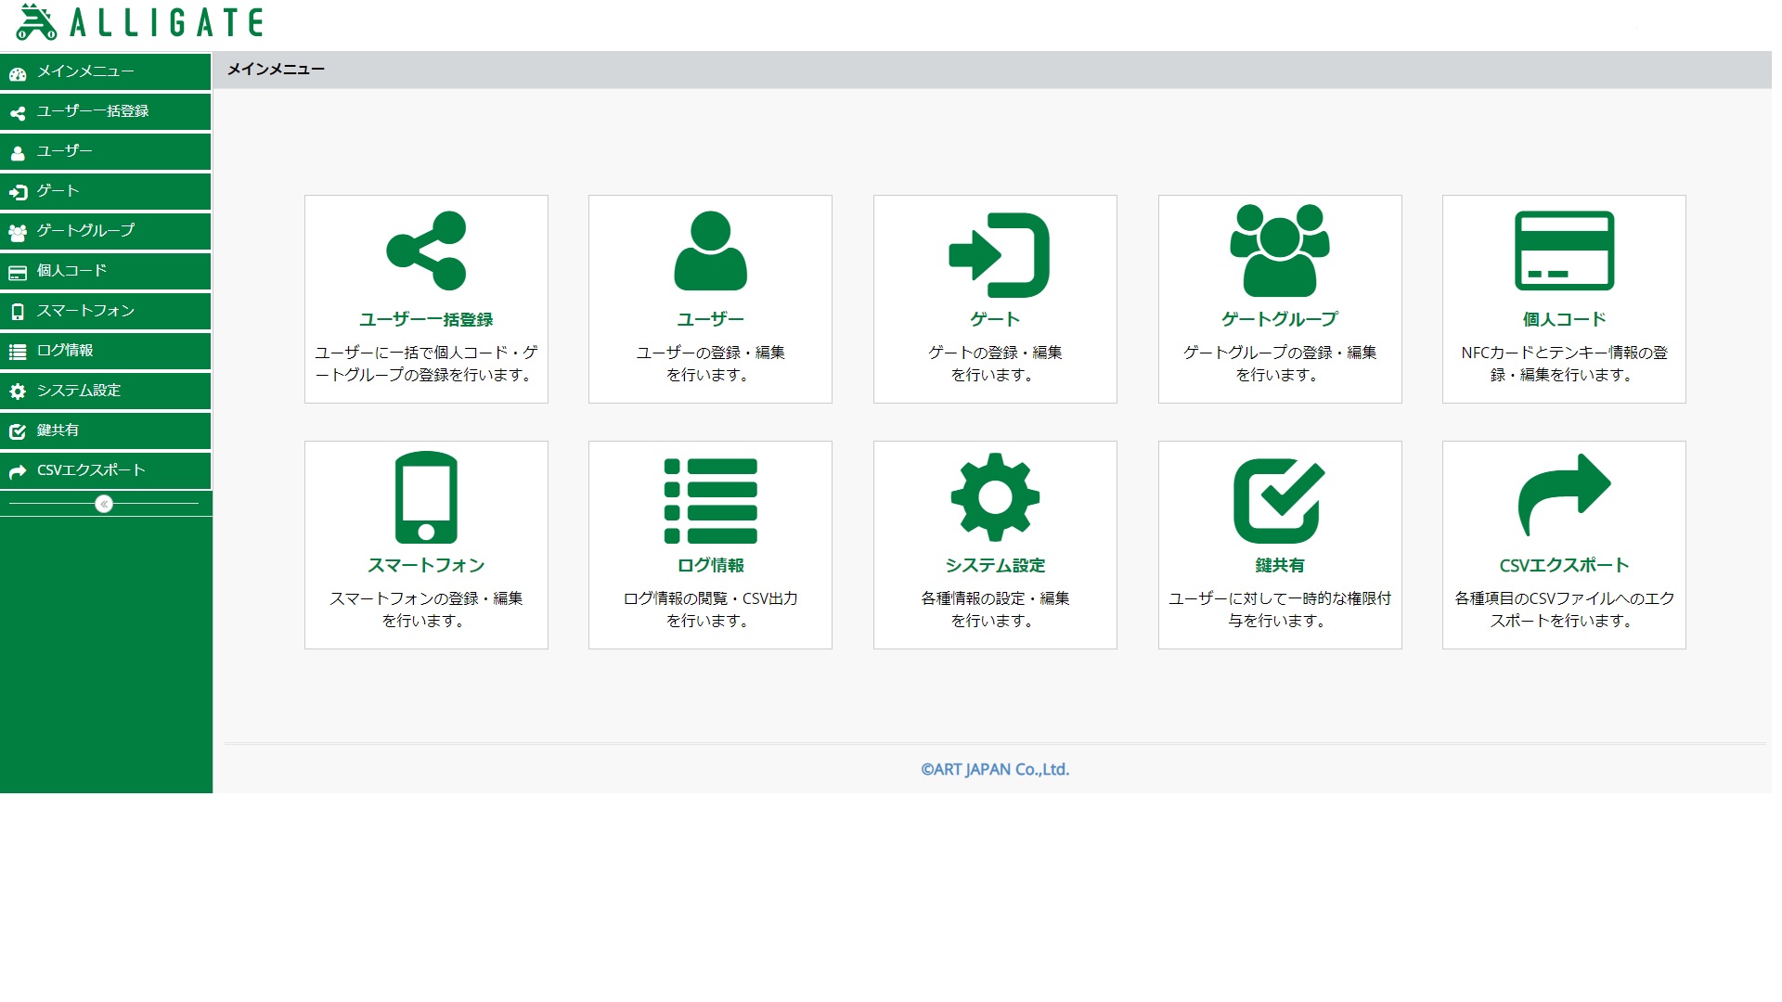Open ユーザー一括登録 from the sidebar
Image resolution: width=1782 pixels, height=1002 pixels.
pos(93,111)
